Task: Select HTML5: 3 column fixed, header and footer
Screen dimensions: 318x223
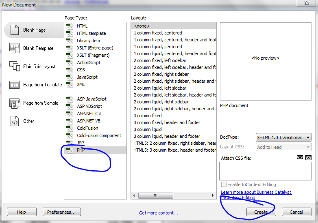Action: [174, 150]
